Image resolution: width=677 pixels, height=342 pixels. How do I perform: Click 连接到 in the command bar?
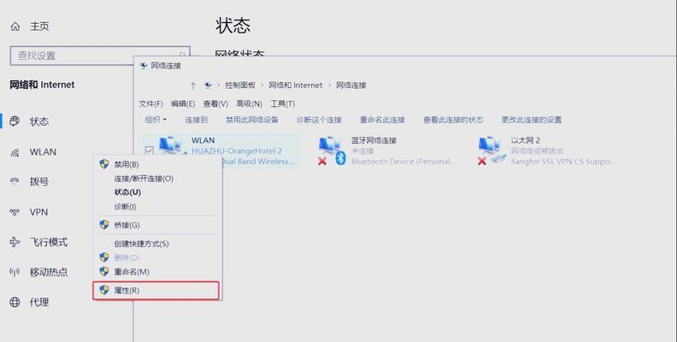coord(197,120)
